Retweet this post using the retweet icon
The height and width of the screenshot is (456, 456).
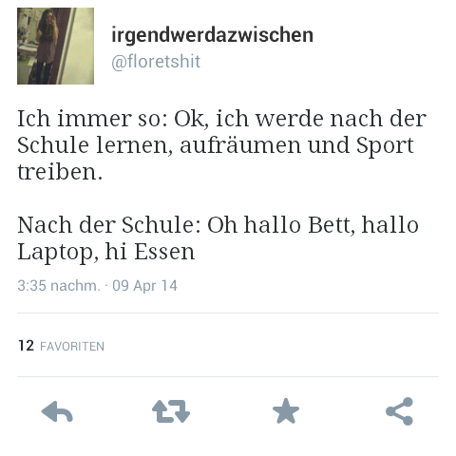pos(171,411)
